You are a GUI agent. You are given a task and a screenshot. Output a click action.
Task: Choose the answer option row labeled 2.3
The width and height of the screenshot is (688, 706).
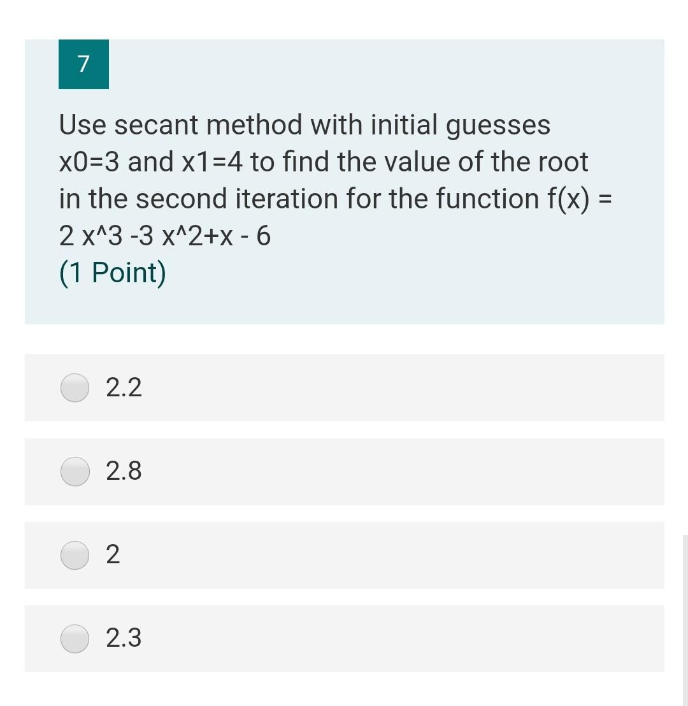click(344, 639)
